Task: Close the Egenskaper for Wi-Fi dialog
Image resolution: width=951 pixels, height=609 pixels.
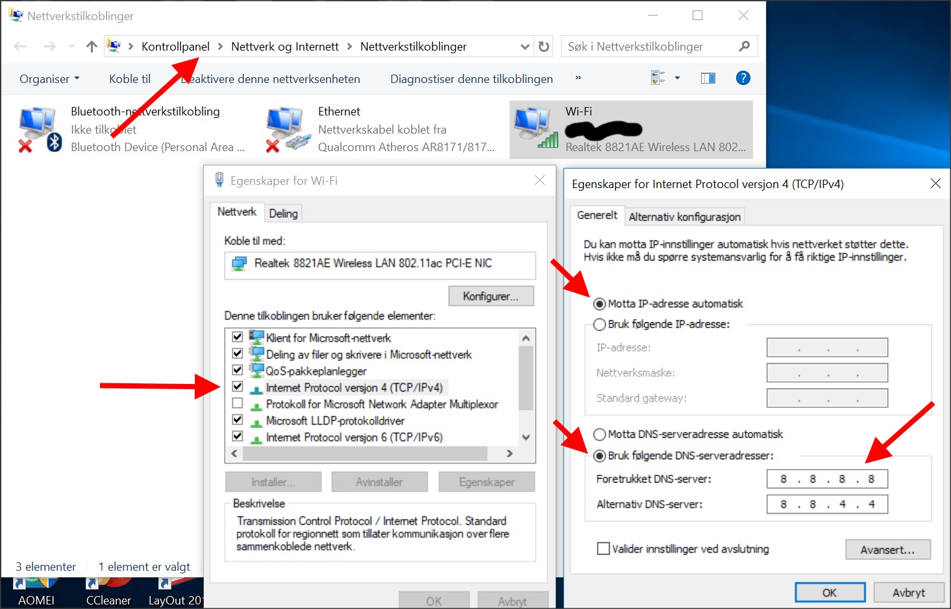Action: coord(539,180)
